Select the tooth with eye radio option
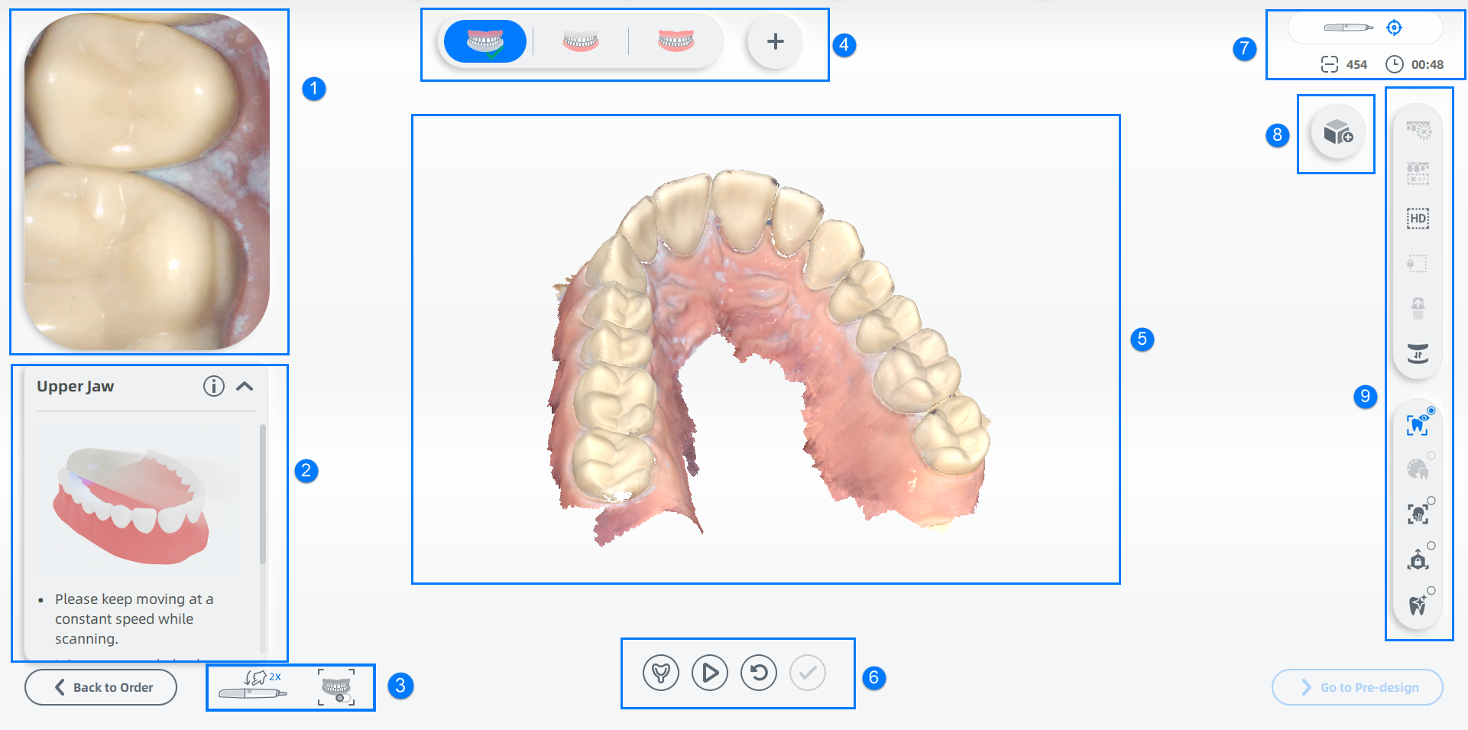This screenshot has width=1468, height=730. point(1418,424)
